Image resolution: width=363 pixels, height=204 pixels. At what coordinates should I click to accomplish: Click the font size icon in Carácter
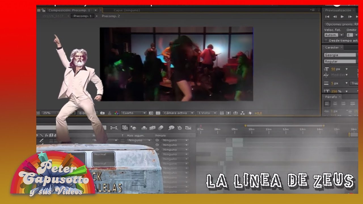coord(326,69)
